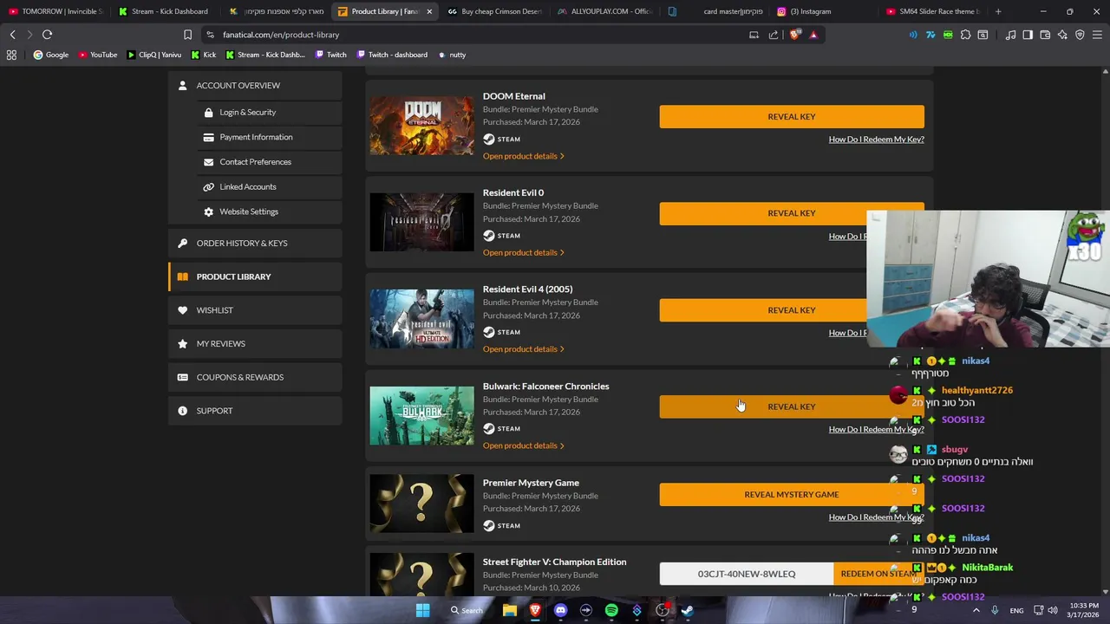Switch to SM64 Slider Race theme tab
1110x624 pixels.
(932, 11)
